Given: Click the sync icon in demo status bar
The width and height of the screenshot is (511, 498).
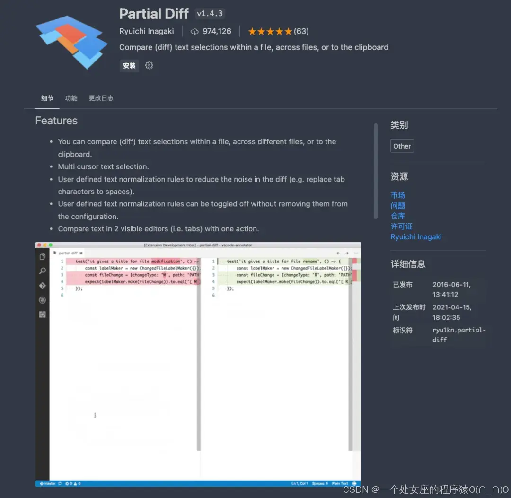Looking at the screenshot, I should point(60,484).
